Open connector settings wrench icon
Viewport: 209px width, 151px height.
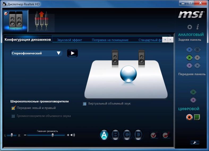(195, 142)
